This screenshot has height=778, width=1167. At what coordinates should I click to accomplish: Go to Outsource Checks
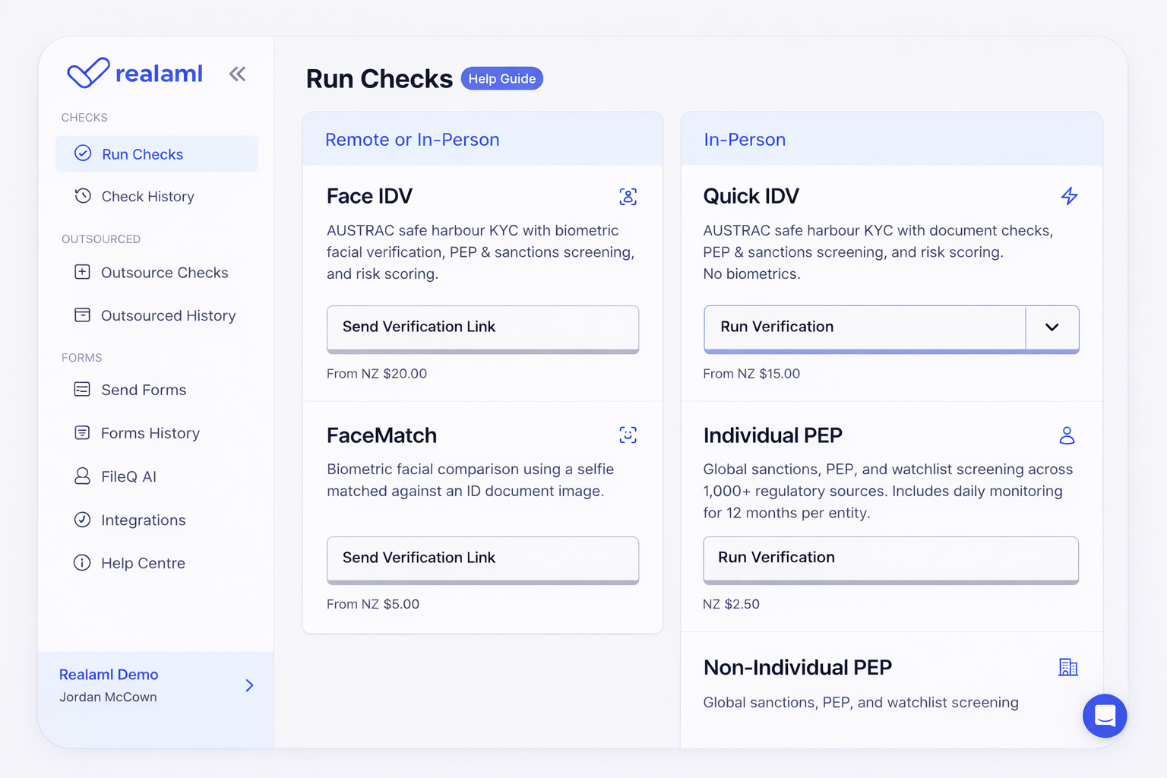pos(164,273)
